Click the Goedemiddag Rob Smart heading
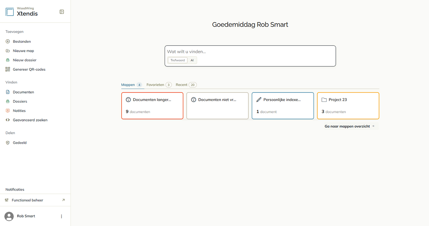The image size is (429, 226). pyautogui.click(x=250, y=25)
